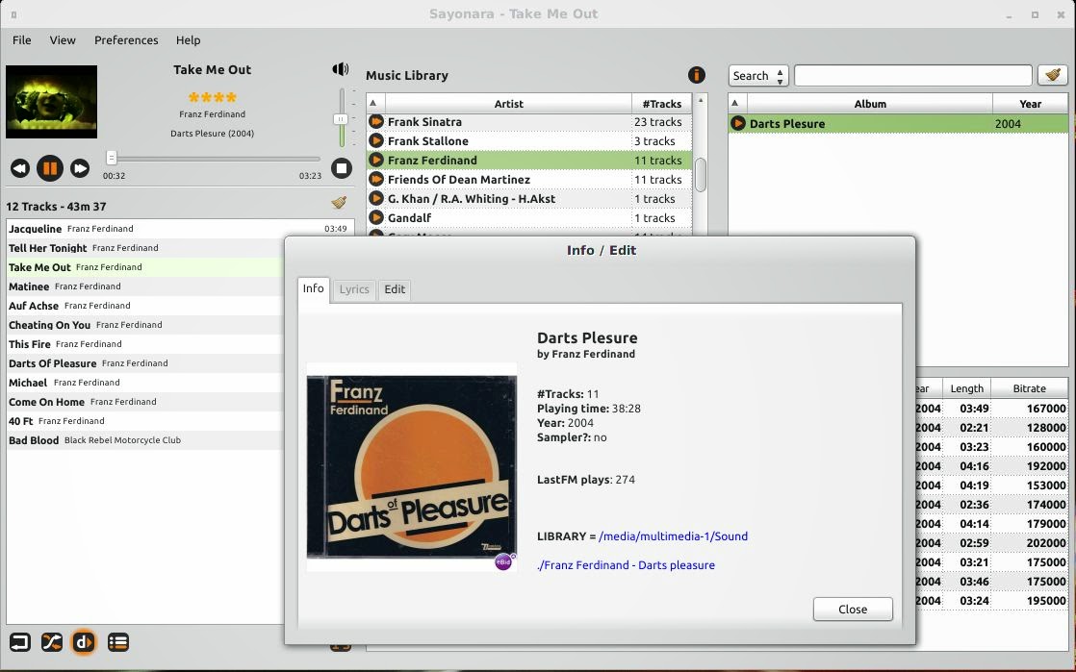Image resolution: width=1076 pixels, height=672 pixels.
Task: Toggle artist sort arrow column header
Action: (373, 104)
